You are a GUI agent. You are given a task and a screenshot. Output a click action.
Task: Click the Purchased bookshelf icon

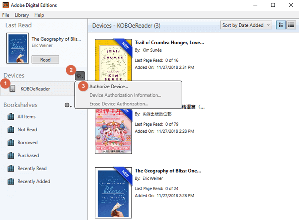11,155
